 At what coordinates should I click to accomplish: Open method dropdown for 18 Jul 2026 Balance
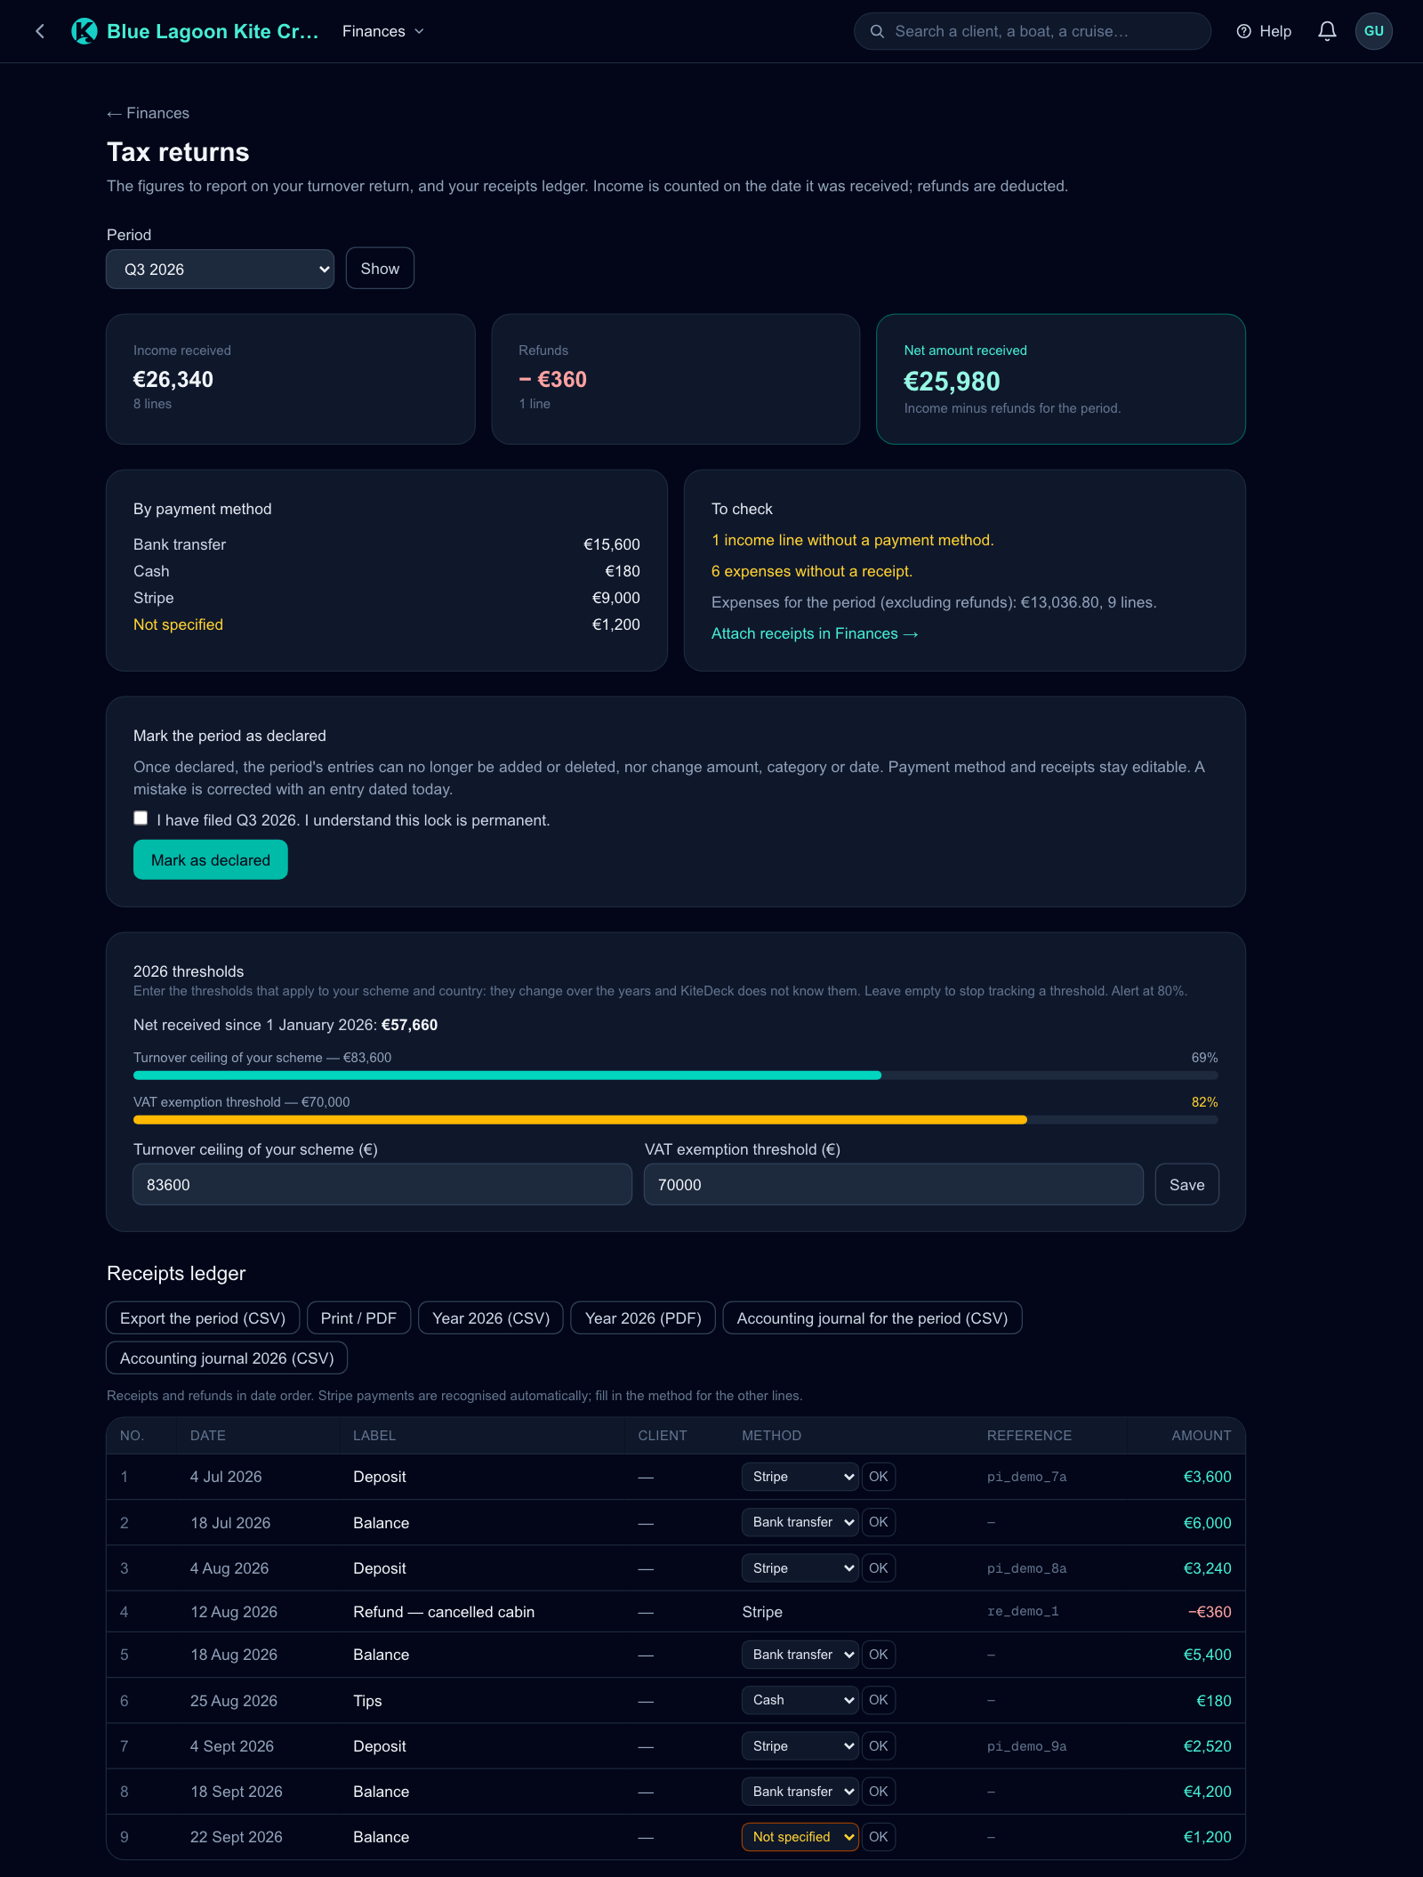[800, 1522]
